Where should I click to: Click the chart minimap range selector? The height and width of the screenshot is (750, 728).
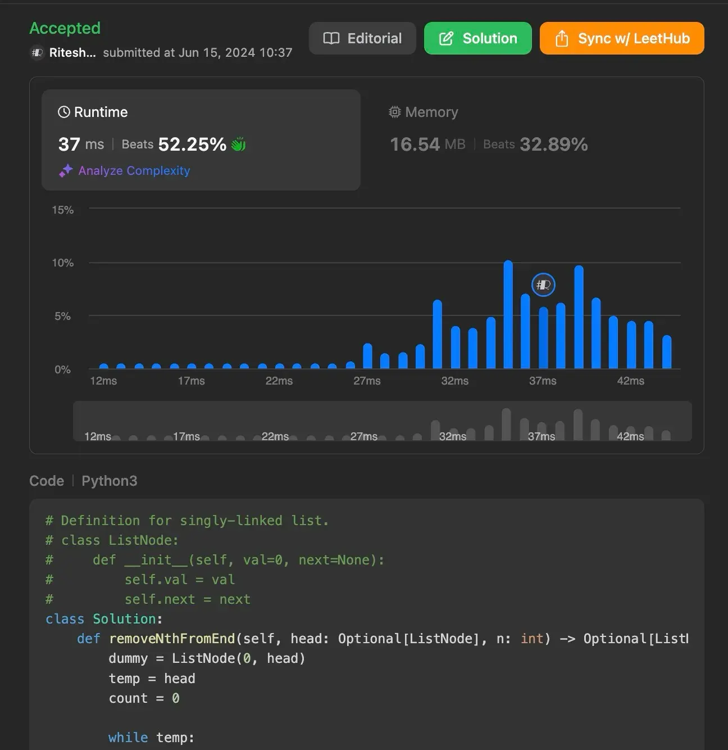(x=383, y=422)
